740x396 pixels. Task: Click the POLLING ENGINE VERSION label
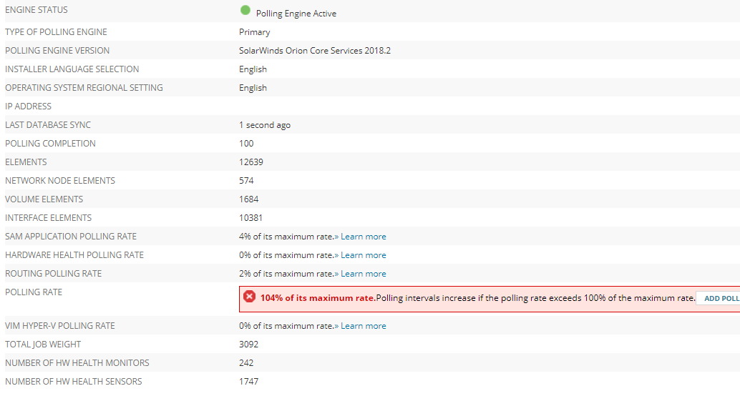pos(57,51)
